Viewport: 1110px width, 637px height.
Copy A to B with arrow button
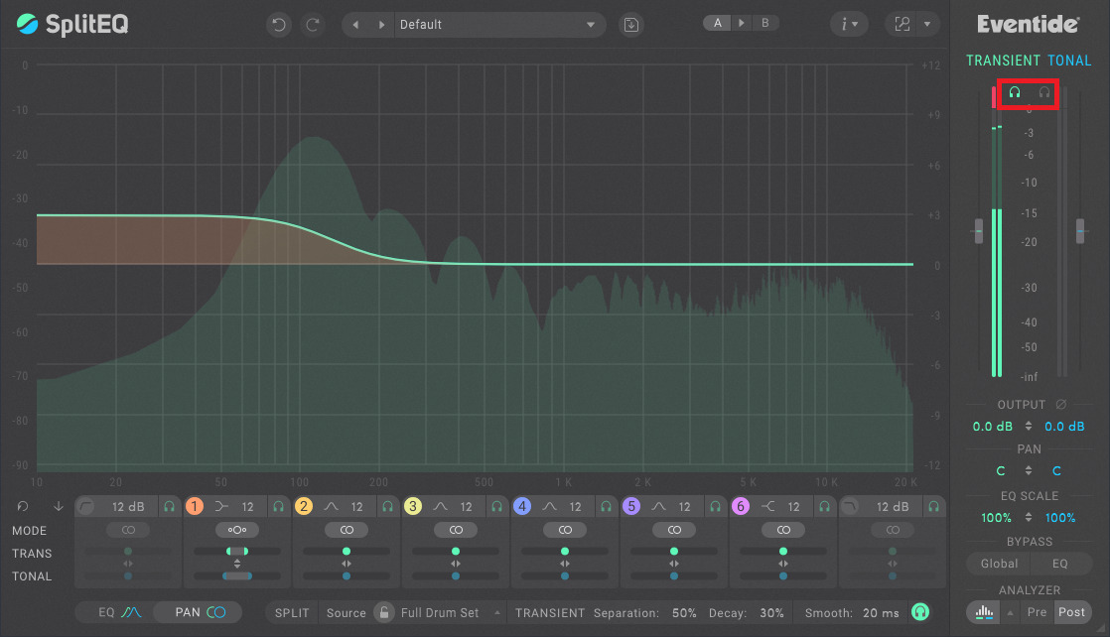click(742, 23)
